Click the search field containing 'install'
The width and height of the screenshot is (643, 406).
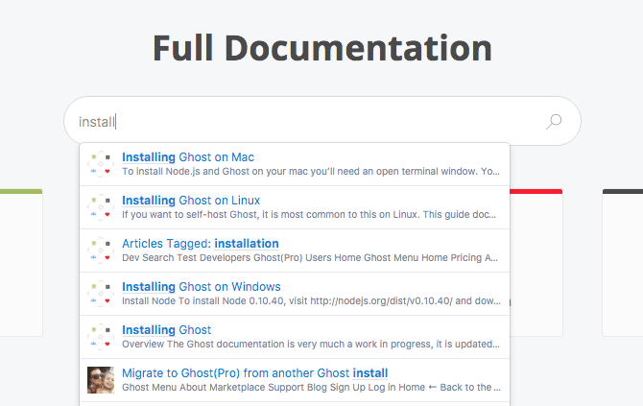(x=322, y=121)
